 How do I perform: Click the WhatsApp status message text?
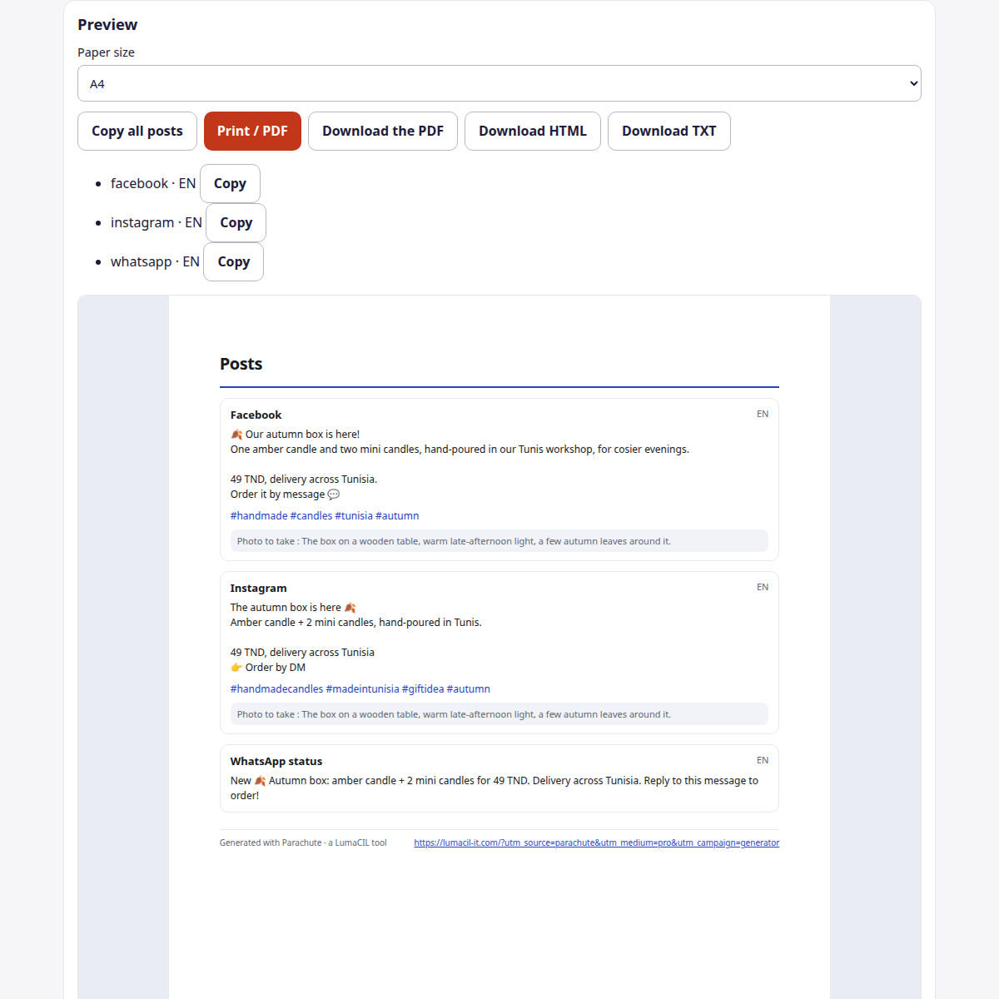(495, 788)
